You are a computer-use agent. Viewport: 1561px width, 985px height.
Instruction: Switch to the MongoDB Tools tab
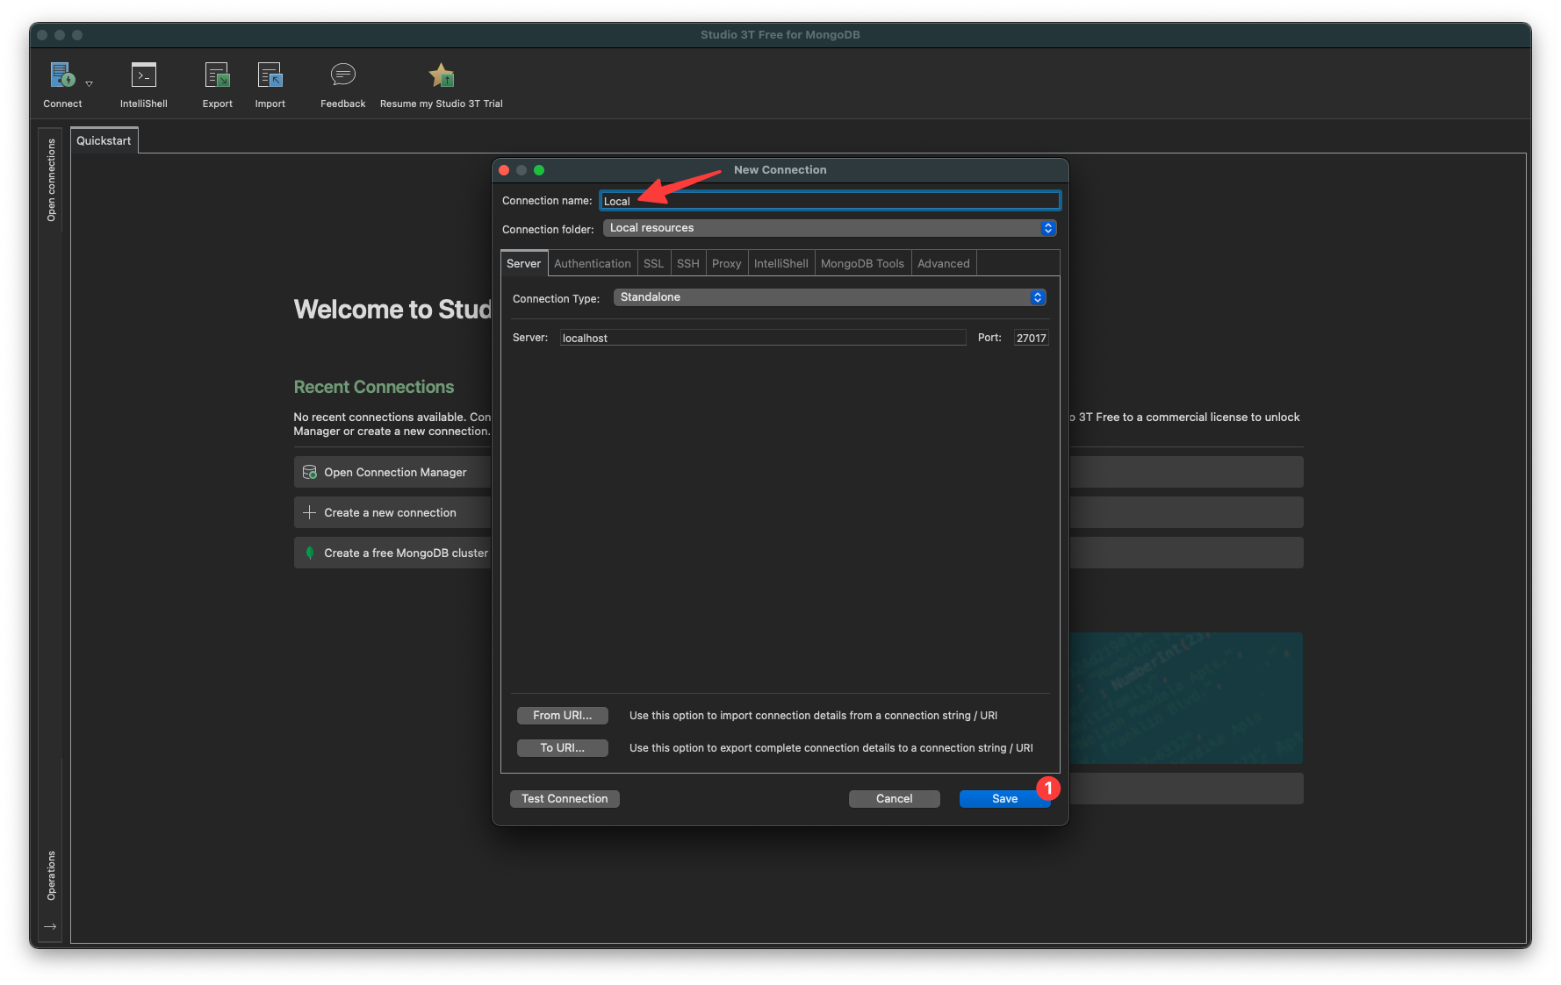(862, 263)
